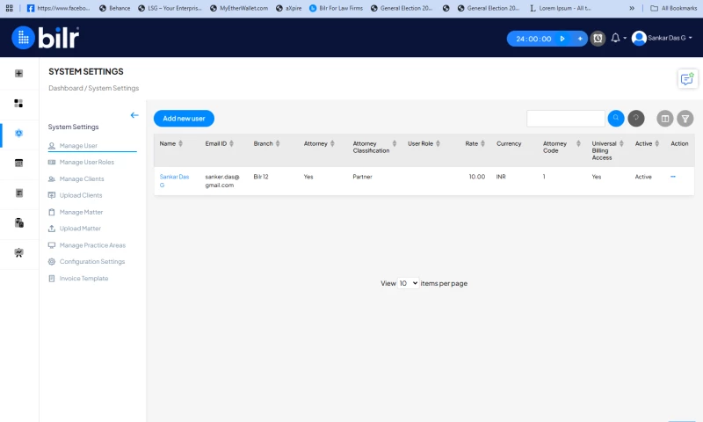
Task: Collapse settings menu with back arrow
Action: click(x=134, y=115)
